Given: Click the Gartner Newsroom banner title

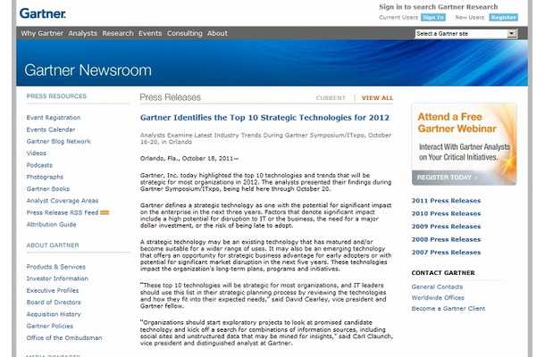Looking at the screenshot, I should 88,71.
